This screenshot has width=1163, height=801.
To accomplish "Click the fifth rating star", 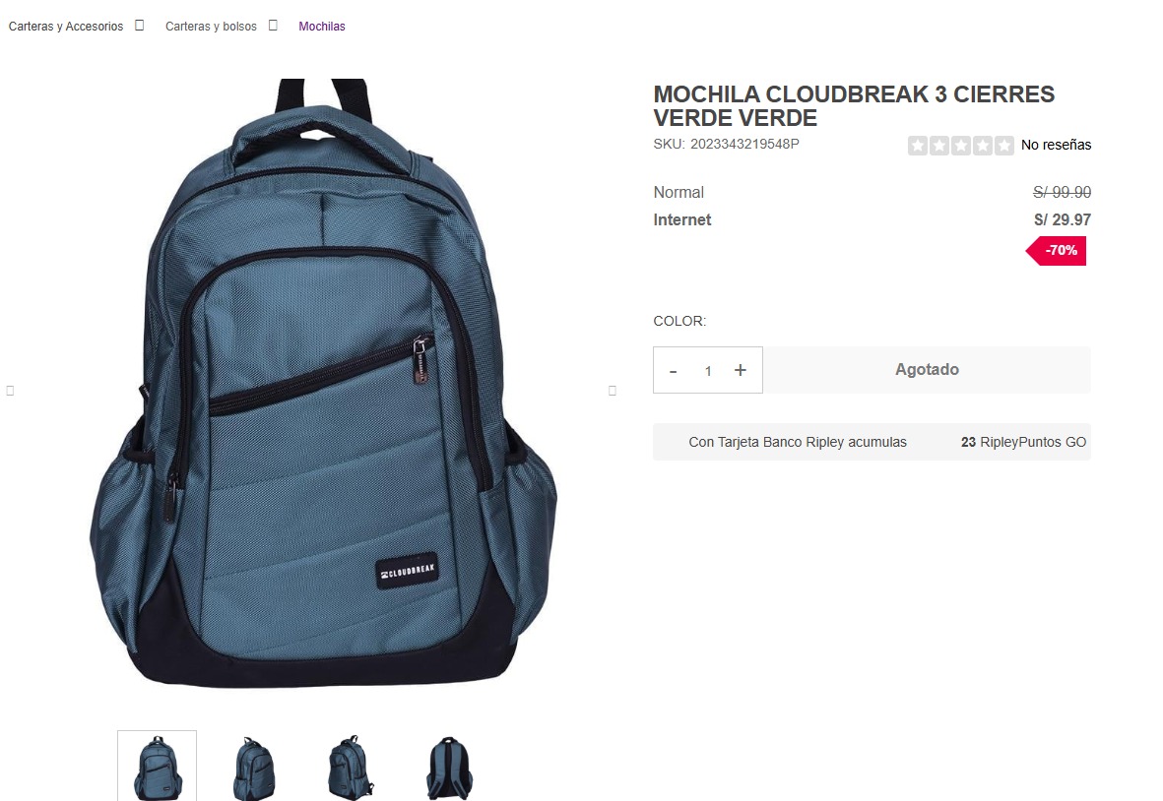I will [1004, 146].
